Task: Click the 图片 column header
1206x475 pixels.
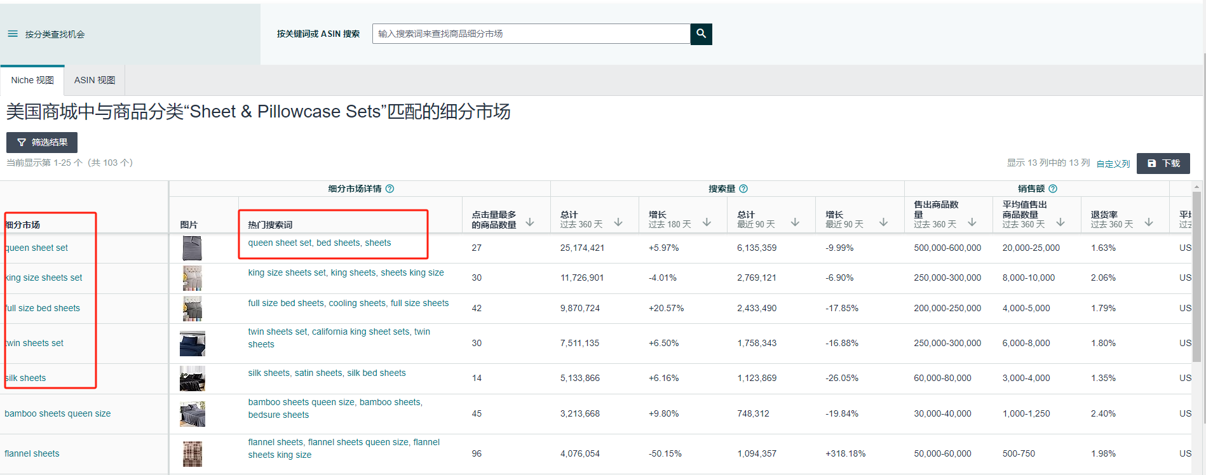Action: [189, 225]
